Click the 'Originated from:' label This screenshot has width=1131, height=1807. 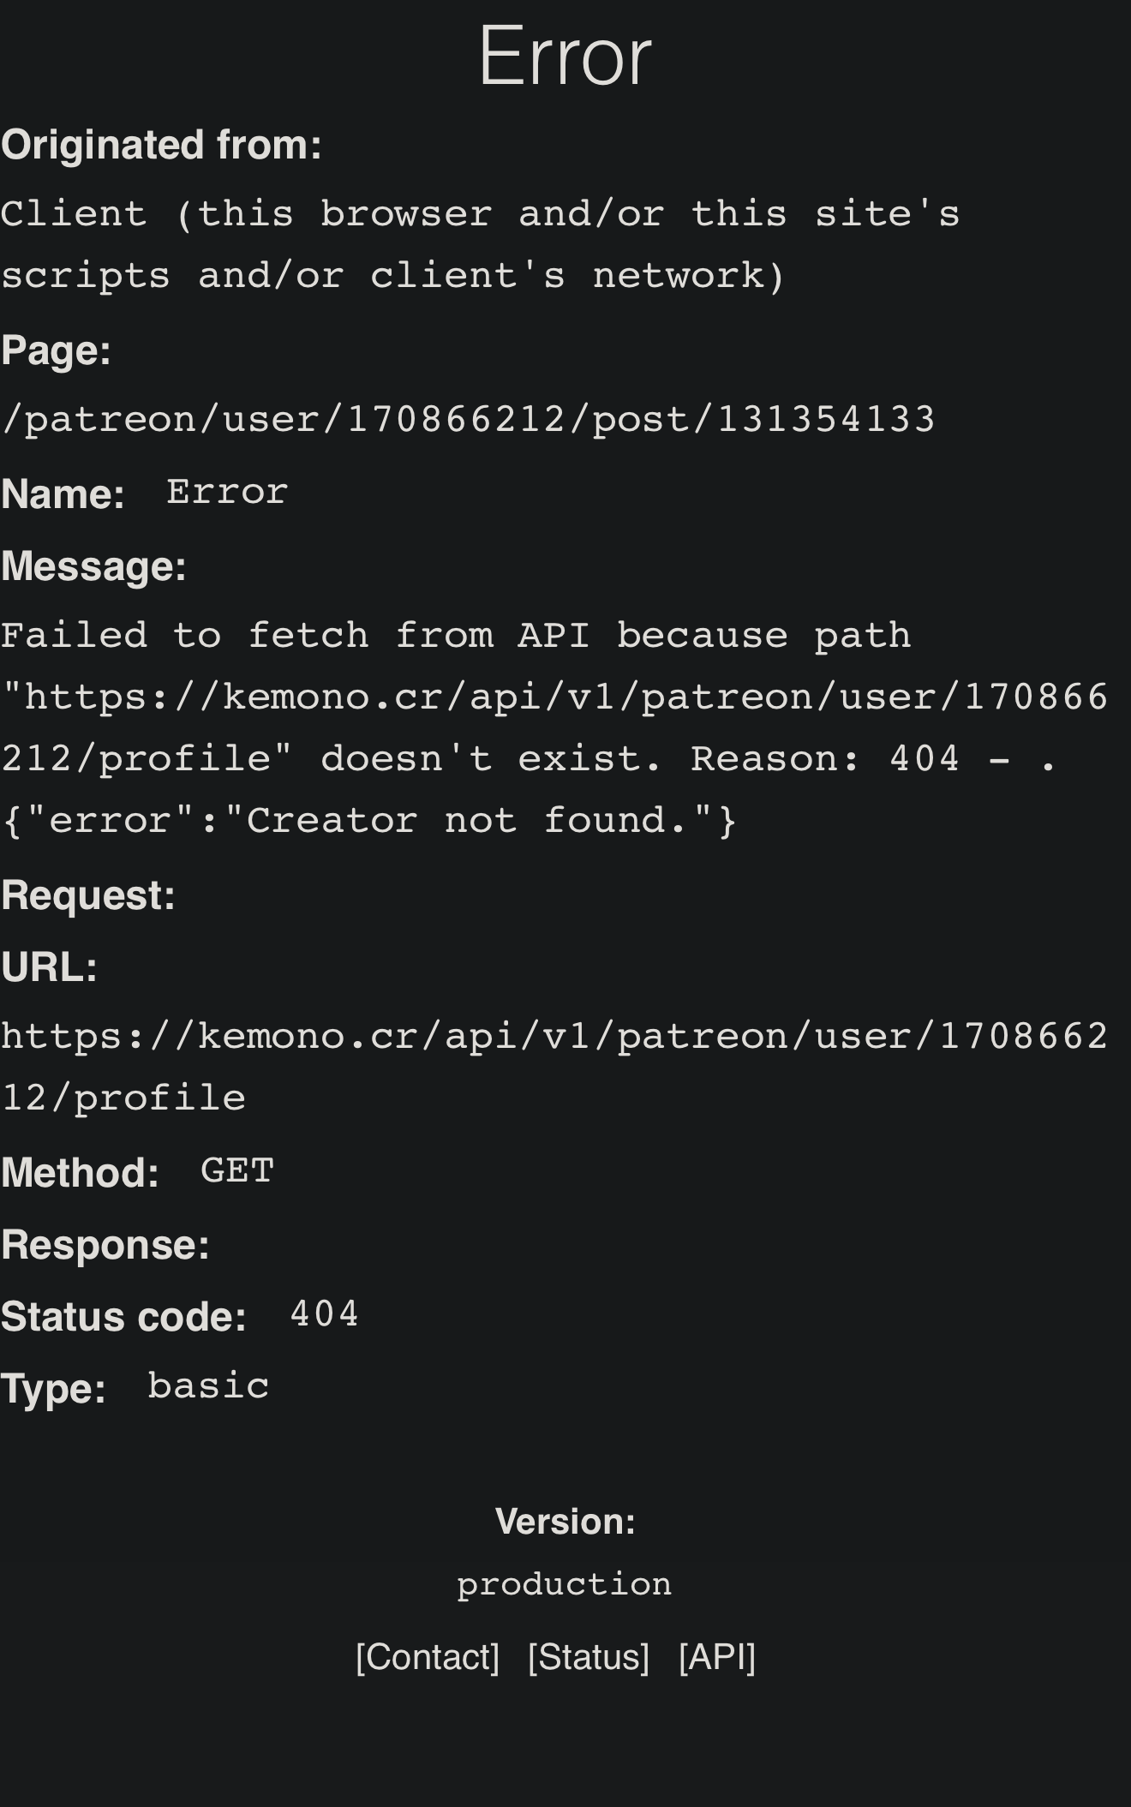coord(161,145)
